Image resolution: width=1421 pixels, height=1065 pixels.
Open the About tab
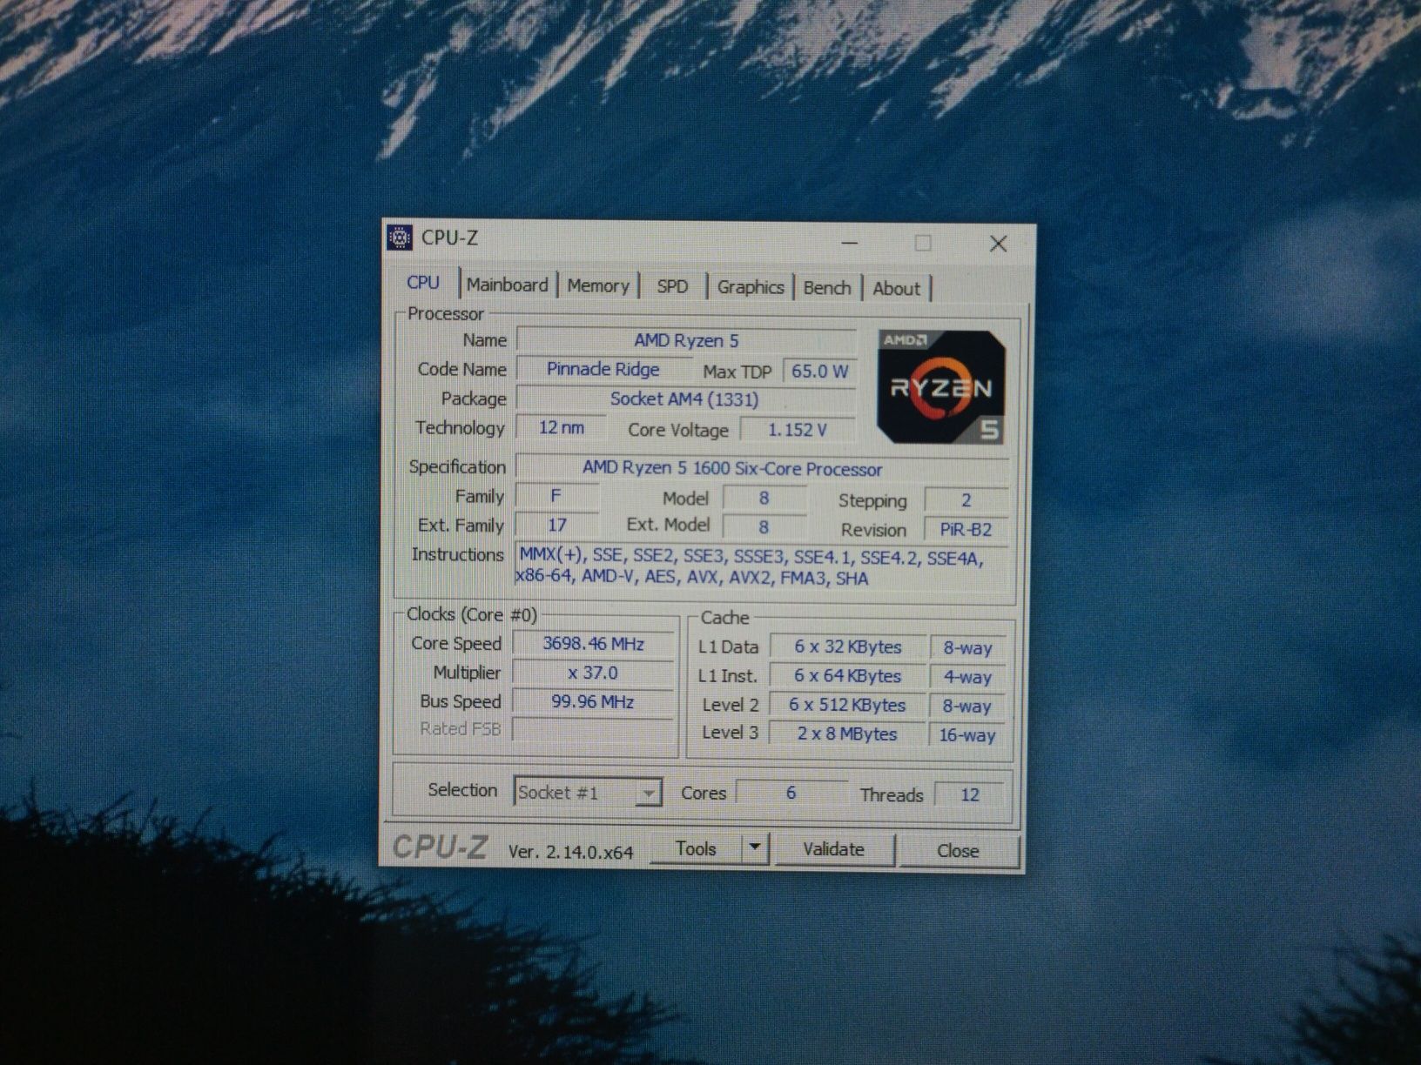[x=896, y=290]
